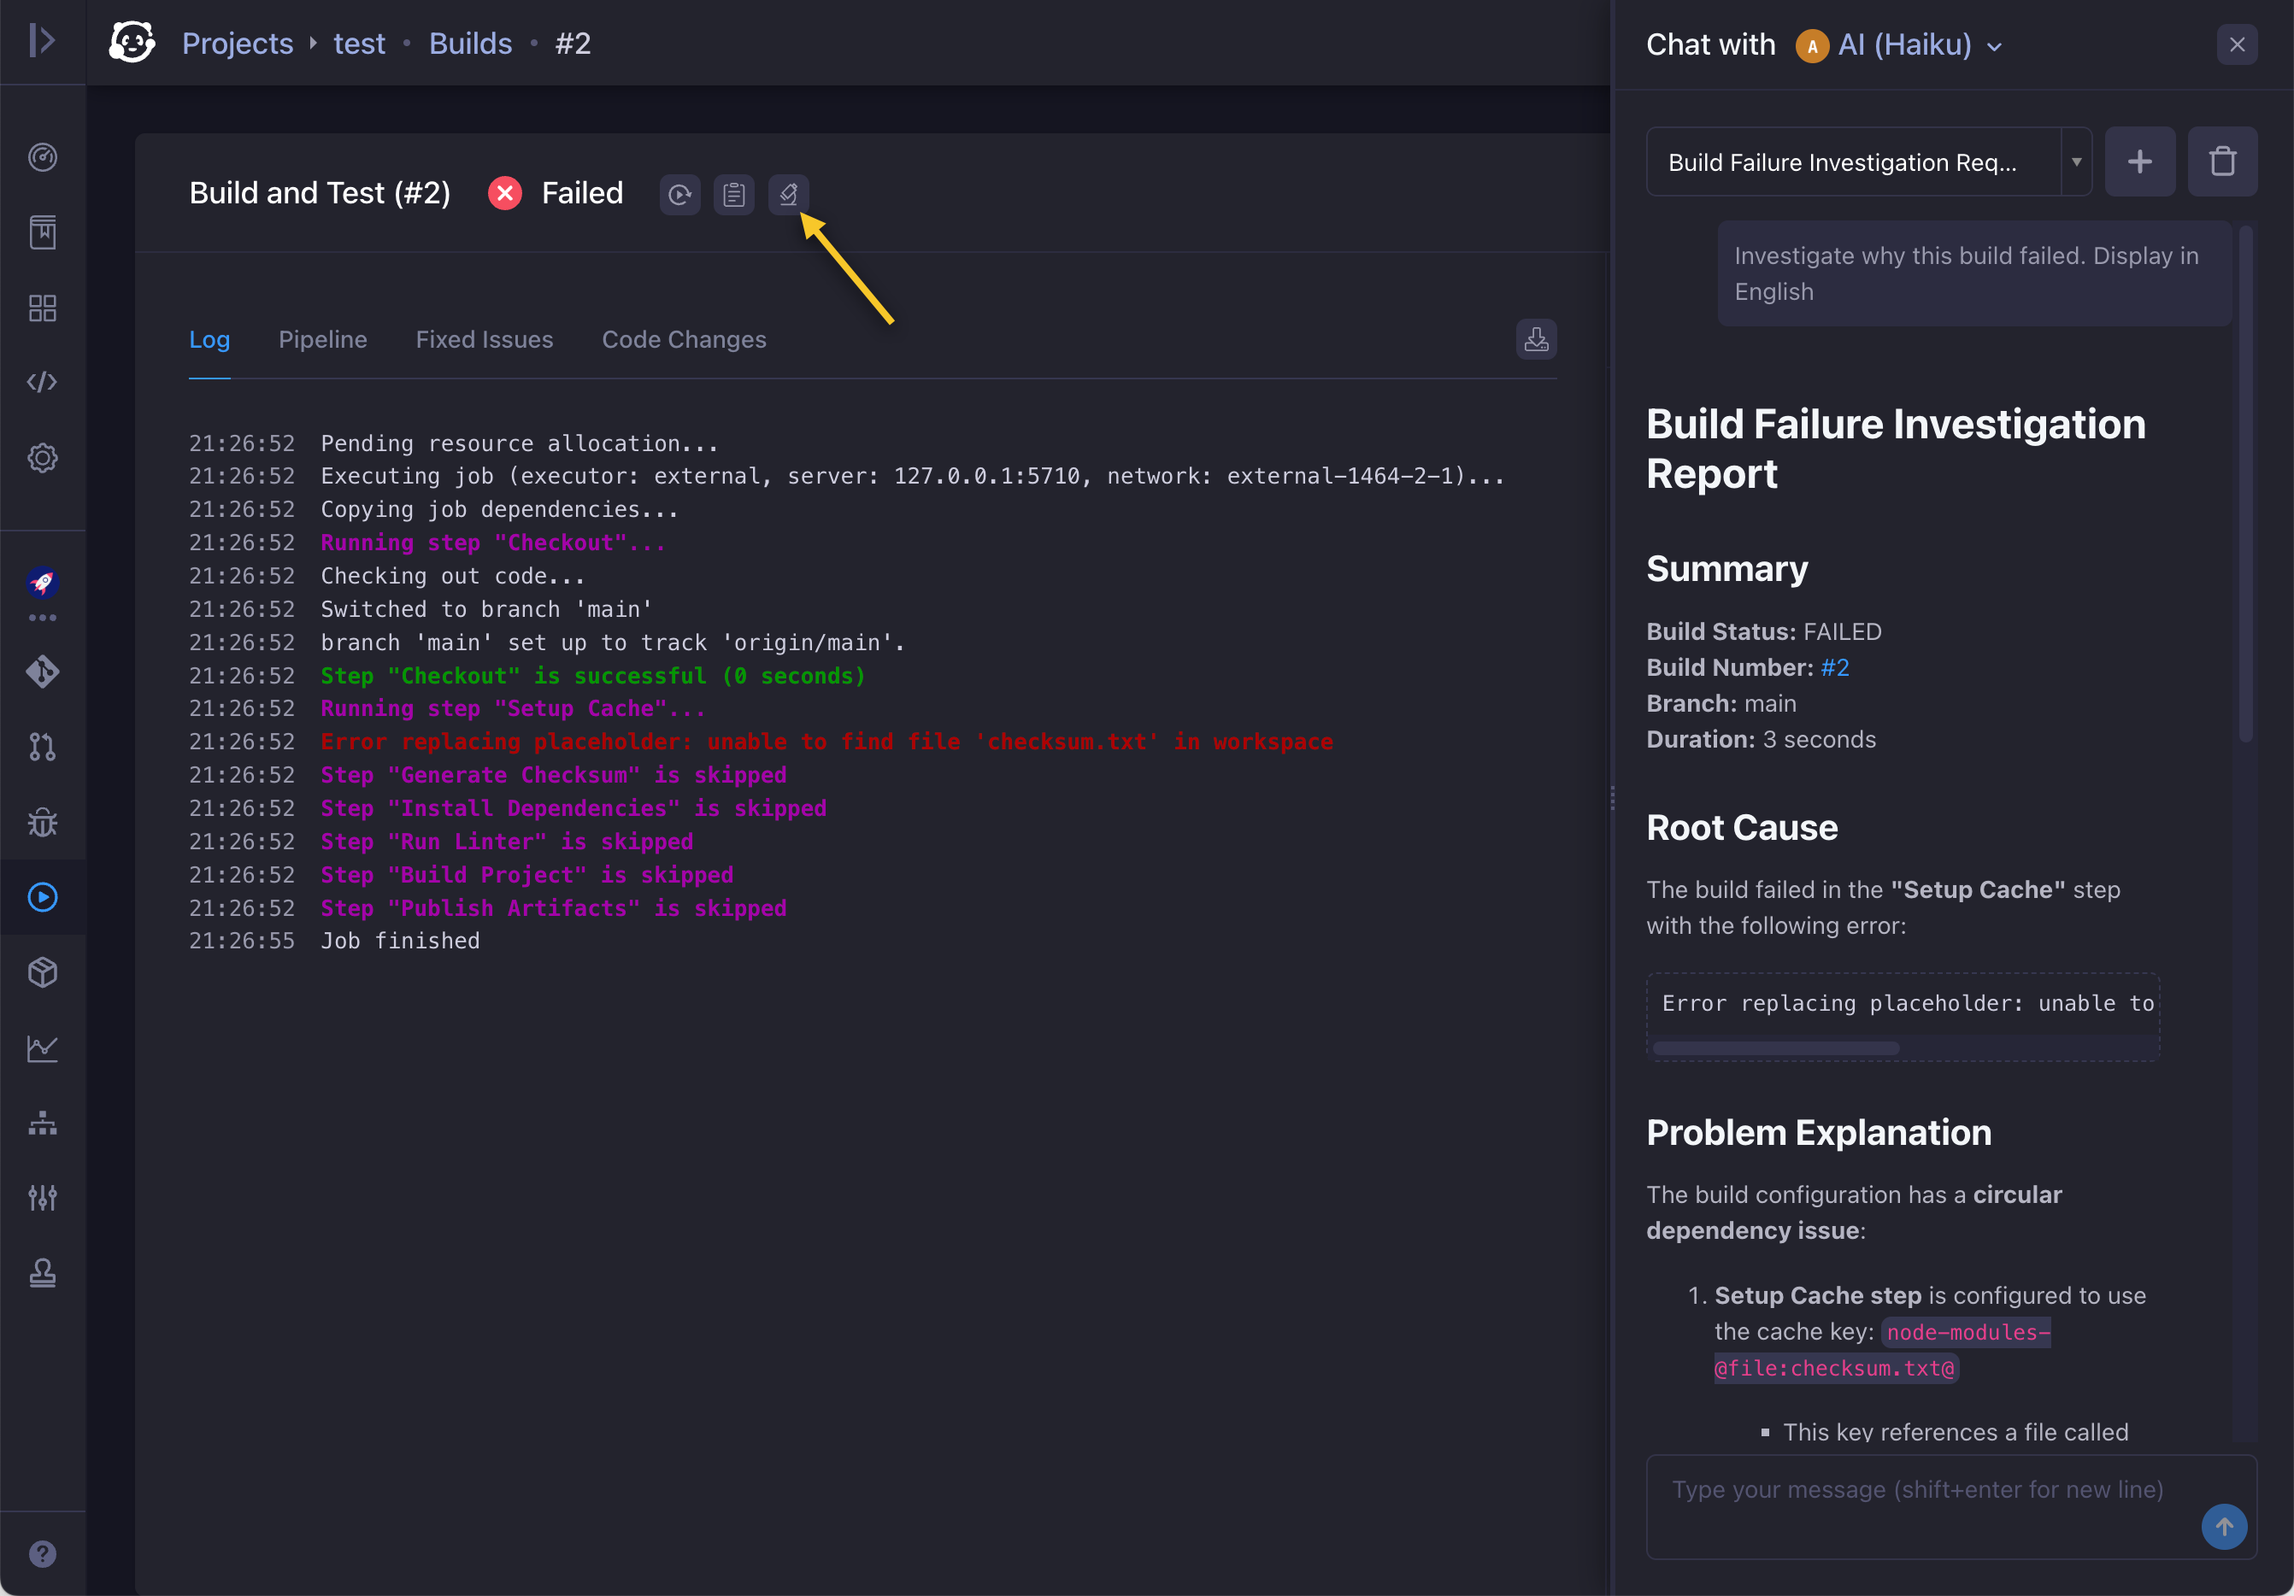Click the rebuild icon next to Failed
Image resolution: width=2294 pixels, height=1596 pixels.
[x=679, y=194]
